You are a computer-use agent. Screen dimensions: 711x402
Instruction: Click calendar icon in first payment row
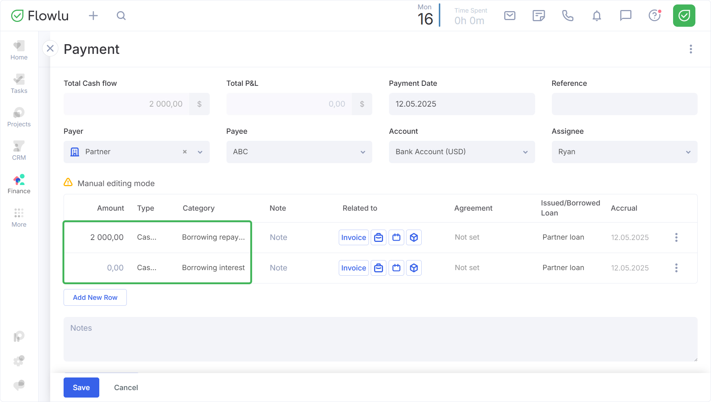coord(396,237)
